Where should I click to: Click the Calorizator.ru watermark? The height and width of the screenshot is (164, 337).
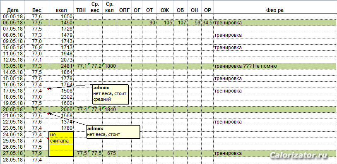click(299, 155)
